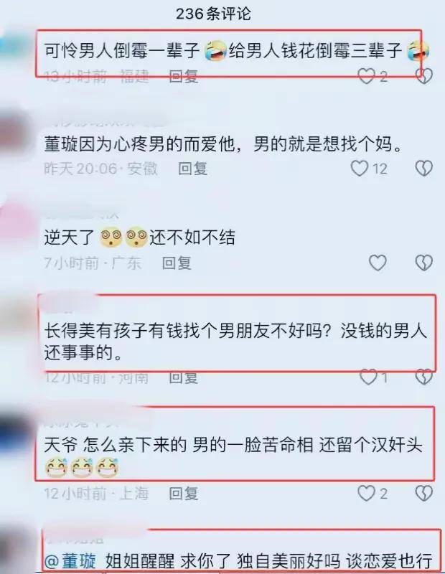Viewport: 445px width, 574px height.
Task: Dislike the top comment with broken heart
Action: 424,76
